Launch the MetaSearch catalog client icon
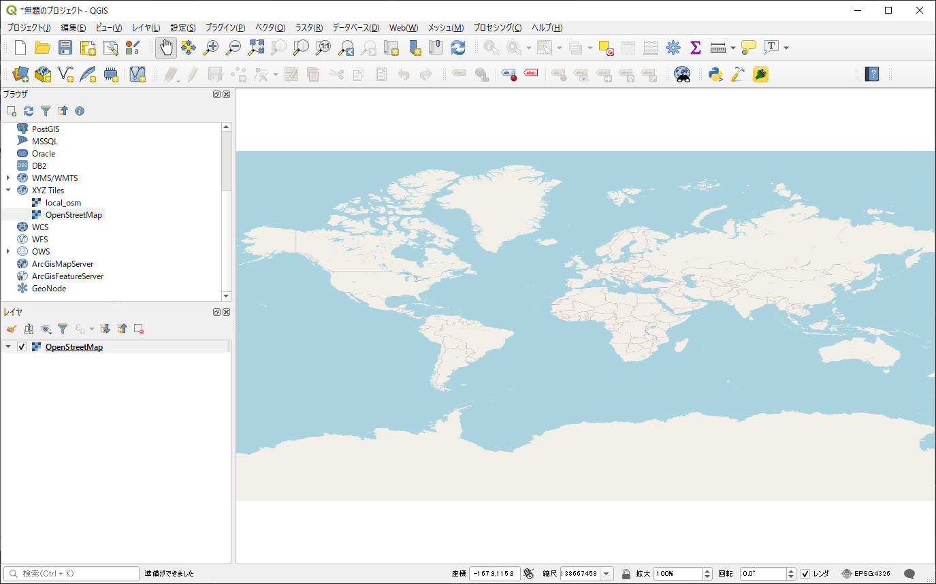This screenshot has height=584, width=936. (683, 74)
